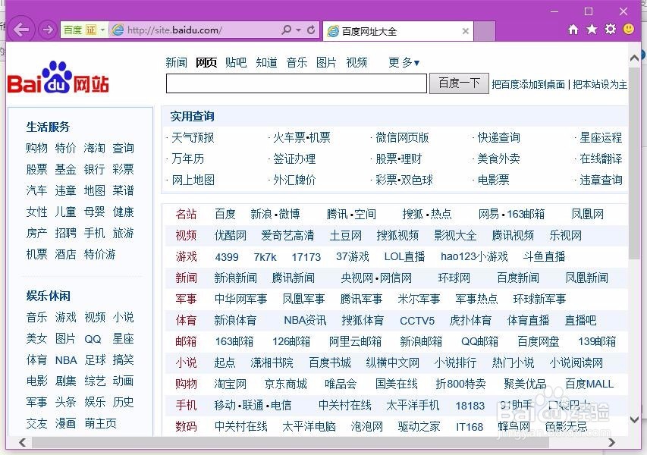Open 在线翻译 link
This screenshot has width=647, height=455.
pyautogui.click(x=601, y=158)
